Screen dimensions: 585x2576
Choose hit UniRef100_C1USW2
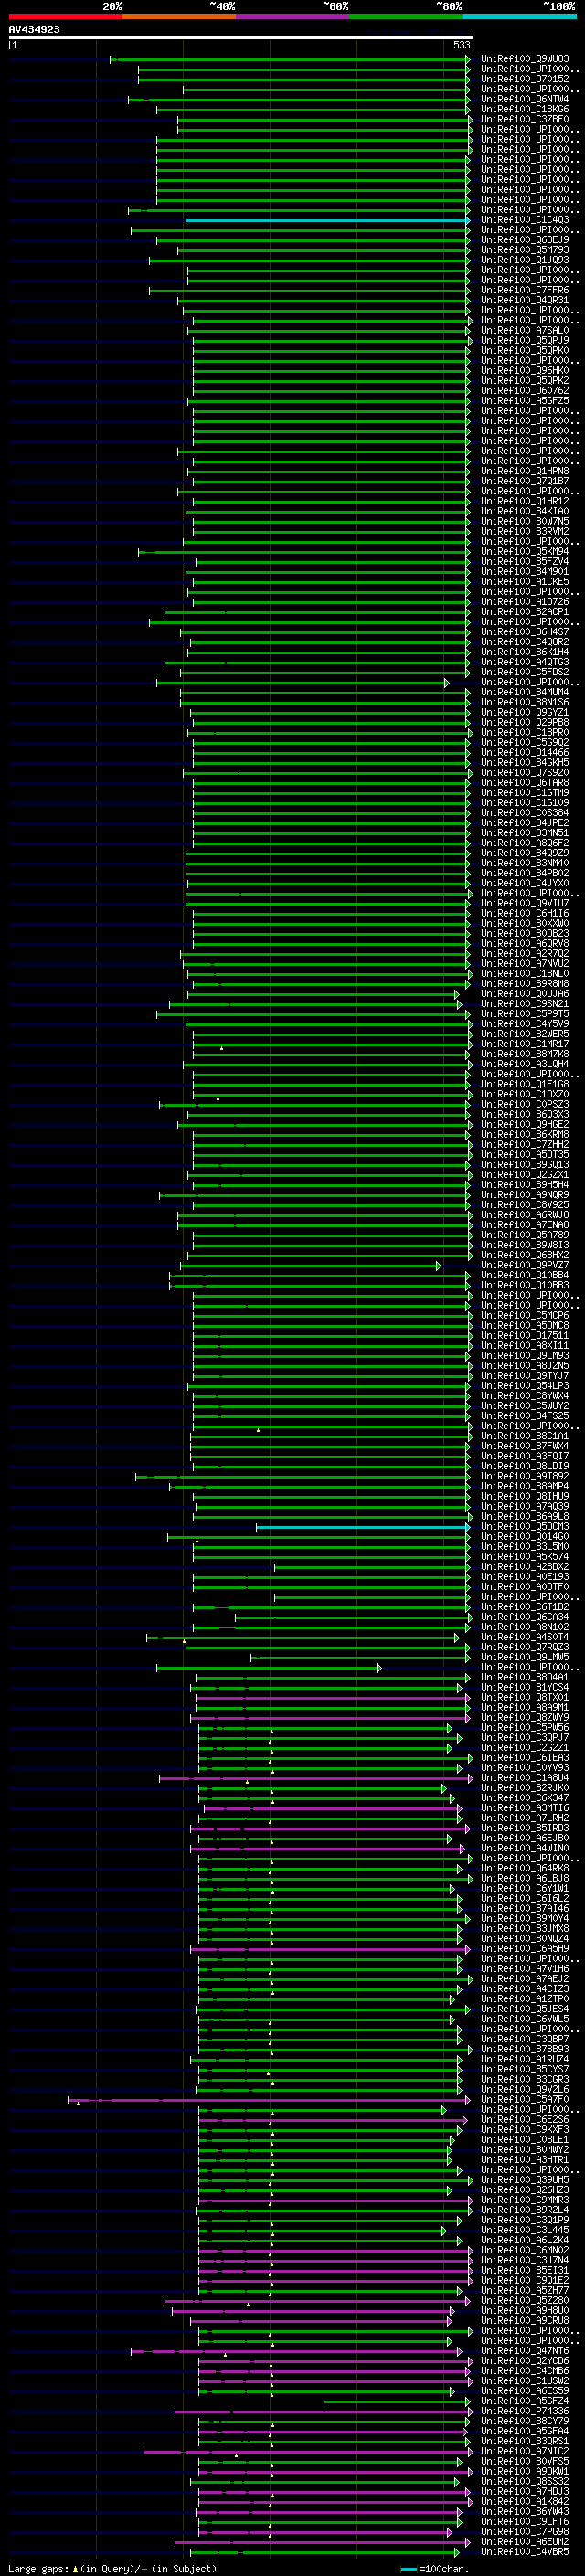tap(525, 2381)
